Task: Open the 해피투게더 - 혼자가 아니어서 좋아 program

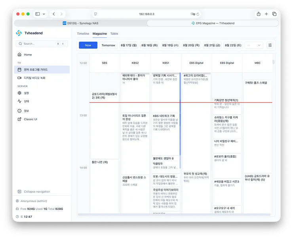Action: tap(135, 93)
